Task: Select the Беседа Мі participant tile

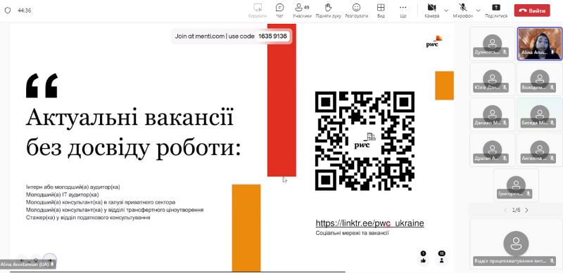Action: click(539, 114)
